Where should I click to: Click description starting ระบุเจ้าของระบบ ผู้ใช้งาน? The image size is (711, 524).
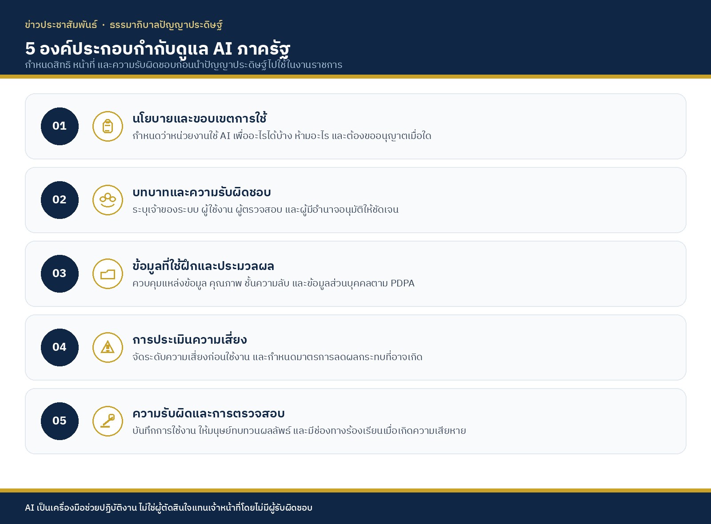[265, 209]
